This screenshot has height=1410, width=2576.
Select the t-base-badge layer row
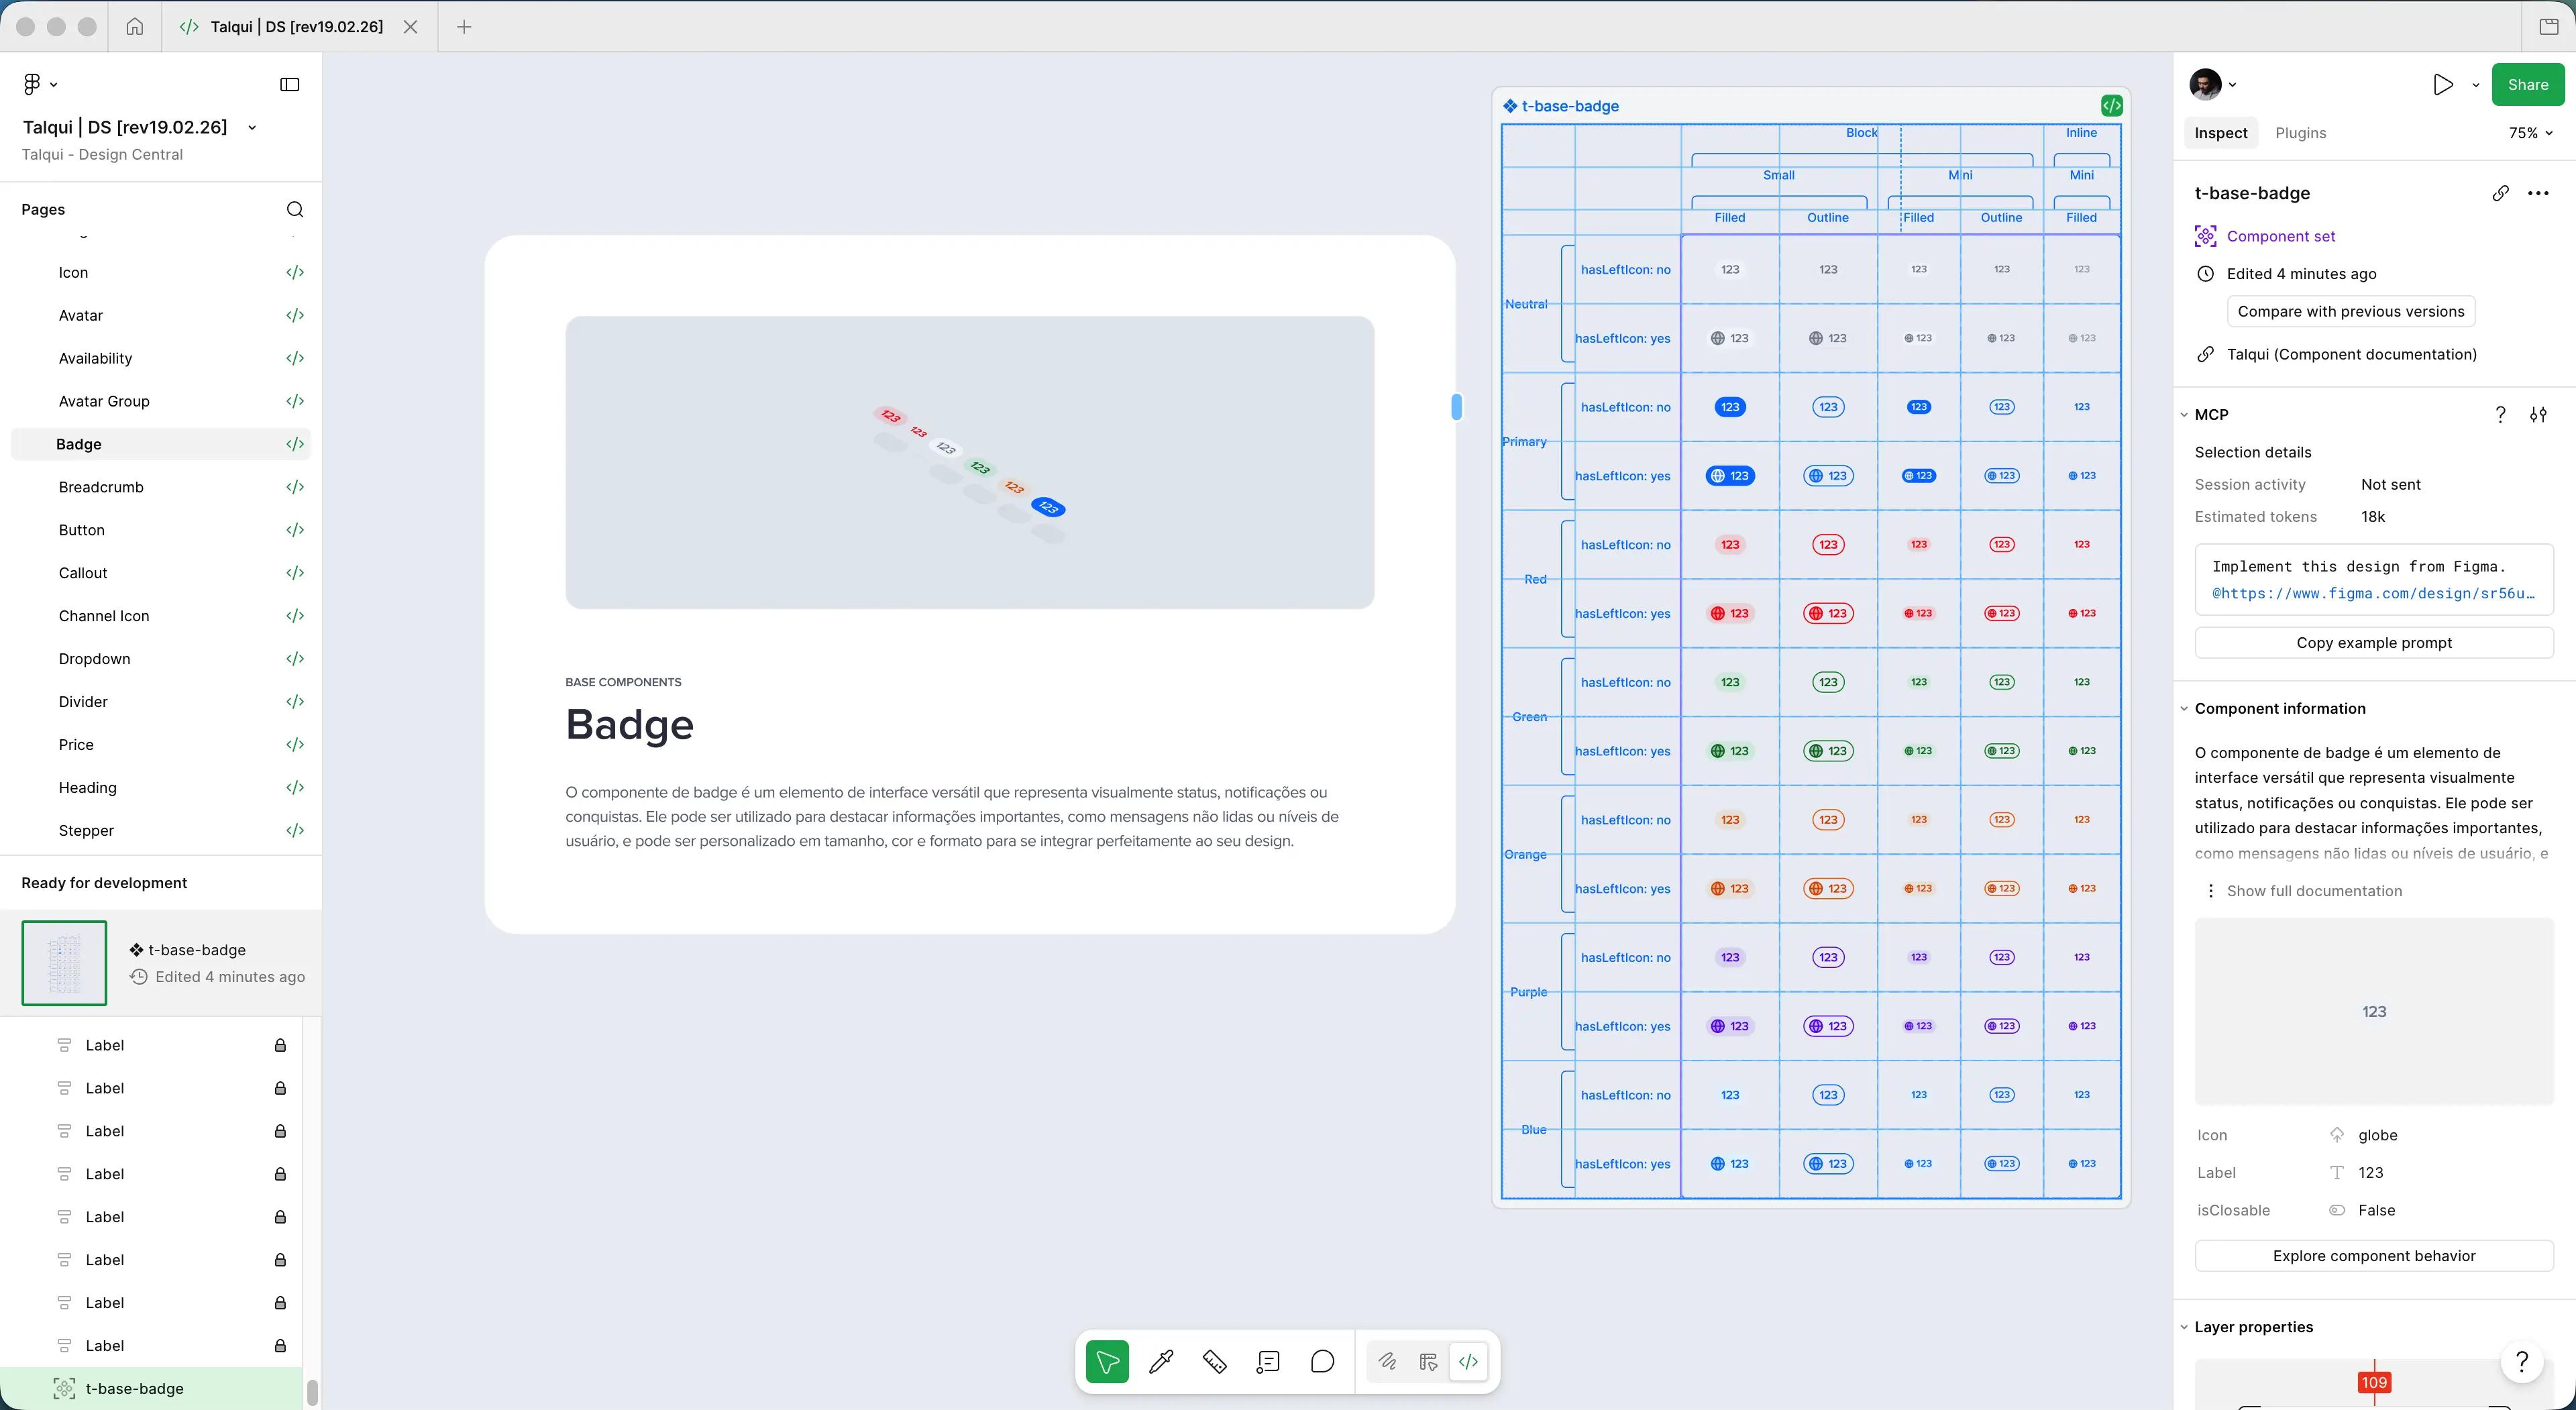click(x=151, y=1388)
